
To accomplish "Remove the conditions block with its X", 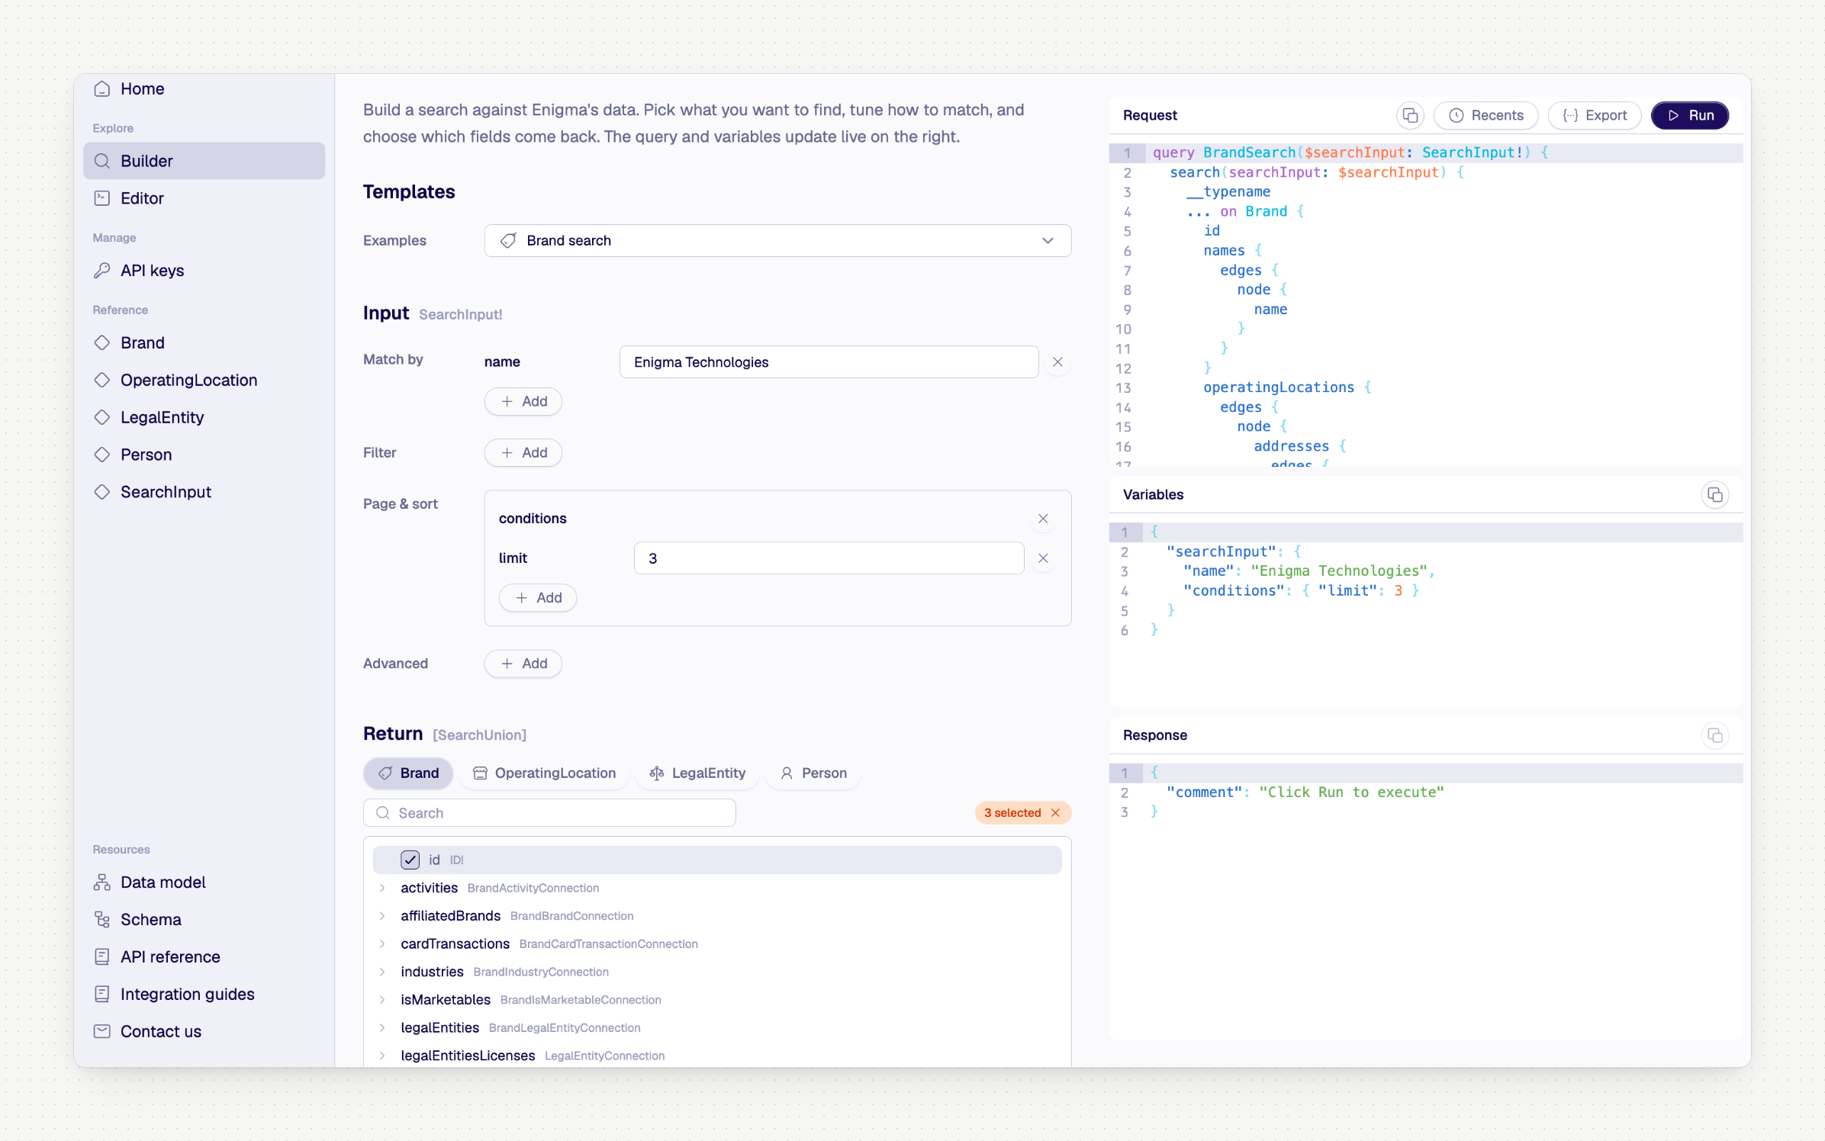I will [1043, 519].
